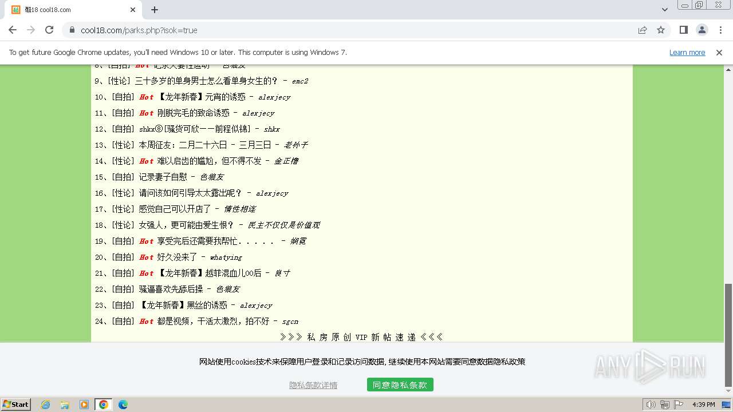Click the 私房原创 VIP 新帖速递 heading
Screen dimensions: 733x412
tap(361, 337)
